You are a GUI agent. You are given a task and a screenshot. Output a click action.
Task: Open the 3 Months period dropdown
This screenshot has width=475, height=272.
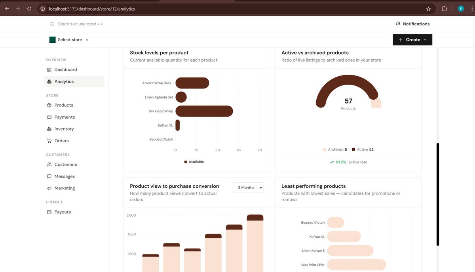coord(248,188)
